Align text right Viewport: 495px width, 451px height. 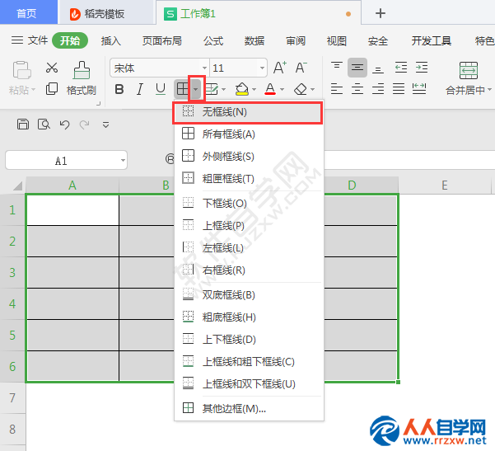coord(378,89)
